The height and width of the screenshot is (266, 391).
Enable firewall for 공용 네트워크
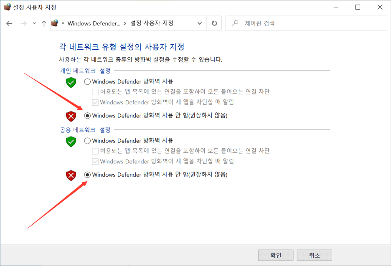(x=87, y=141)
